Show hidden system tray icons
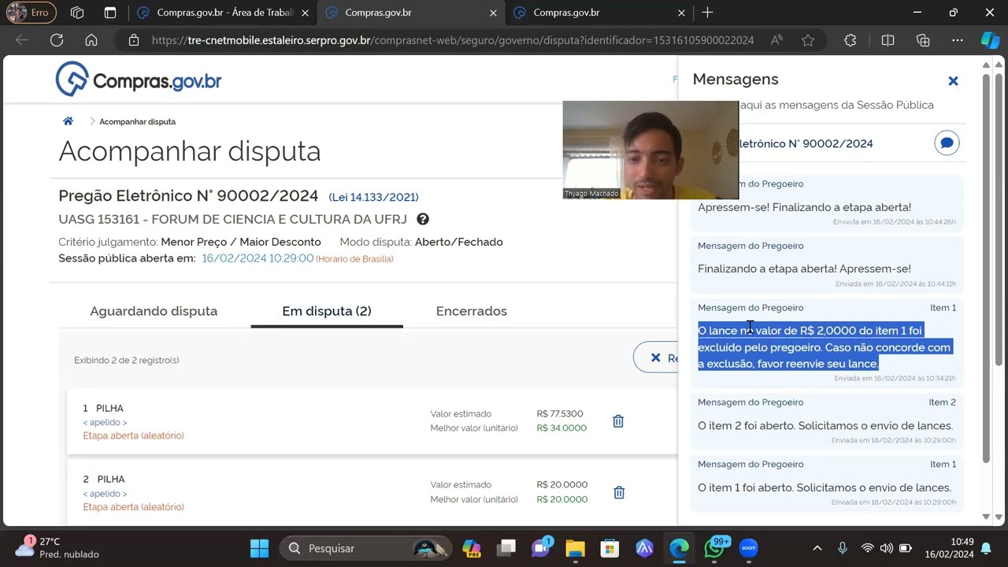The height and width of the screenshot is (567, 1008). pos(817,548)
